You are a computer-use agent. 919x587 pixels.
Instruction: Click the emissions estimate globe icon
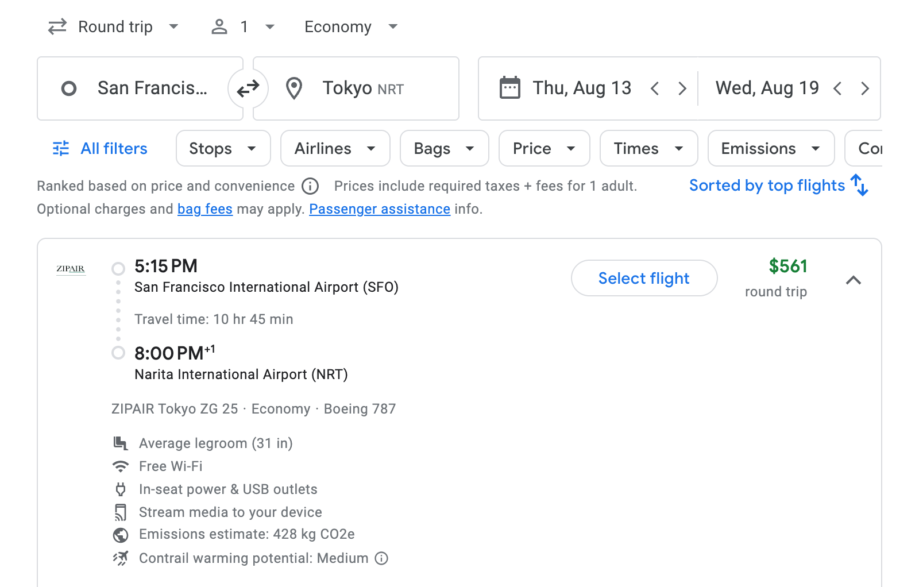tap(121, 535)
